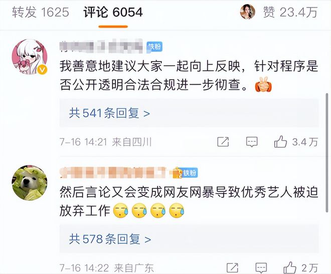Select the 评论 6054 tab
Screen dimensions: 331x274
113,12
